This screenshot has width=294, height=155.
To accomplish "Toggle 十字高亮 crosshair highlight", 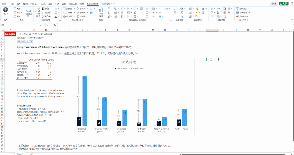I will coord(242,12).
